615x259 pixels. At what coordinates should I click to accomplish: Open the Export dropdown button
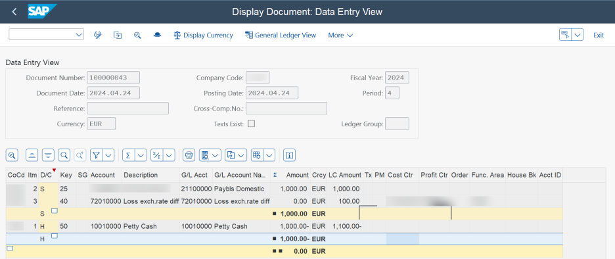236,155
